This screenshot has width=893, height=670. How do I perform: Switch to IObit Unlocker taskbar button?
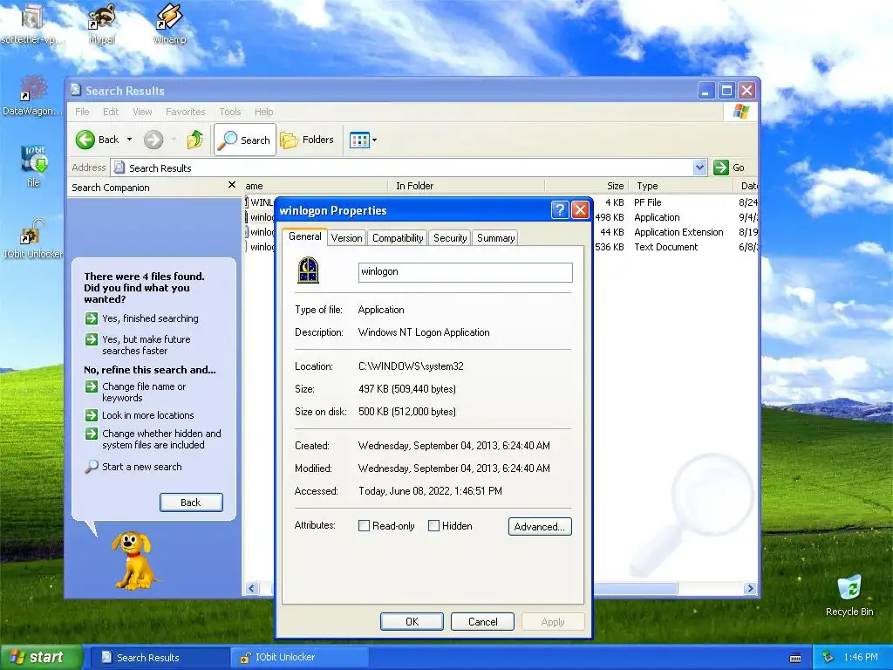click(300, 658)
